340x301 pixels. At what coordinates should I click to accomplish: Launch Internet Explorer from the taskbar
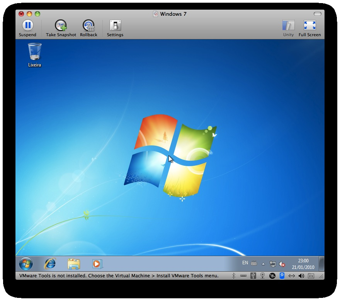point(50,264)
